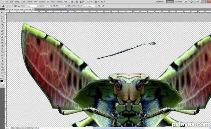Launch Mini Bridge from the application bar
Image resolution: width=211 pixels, height=129 pixels.
coord(77,2)
